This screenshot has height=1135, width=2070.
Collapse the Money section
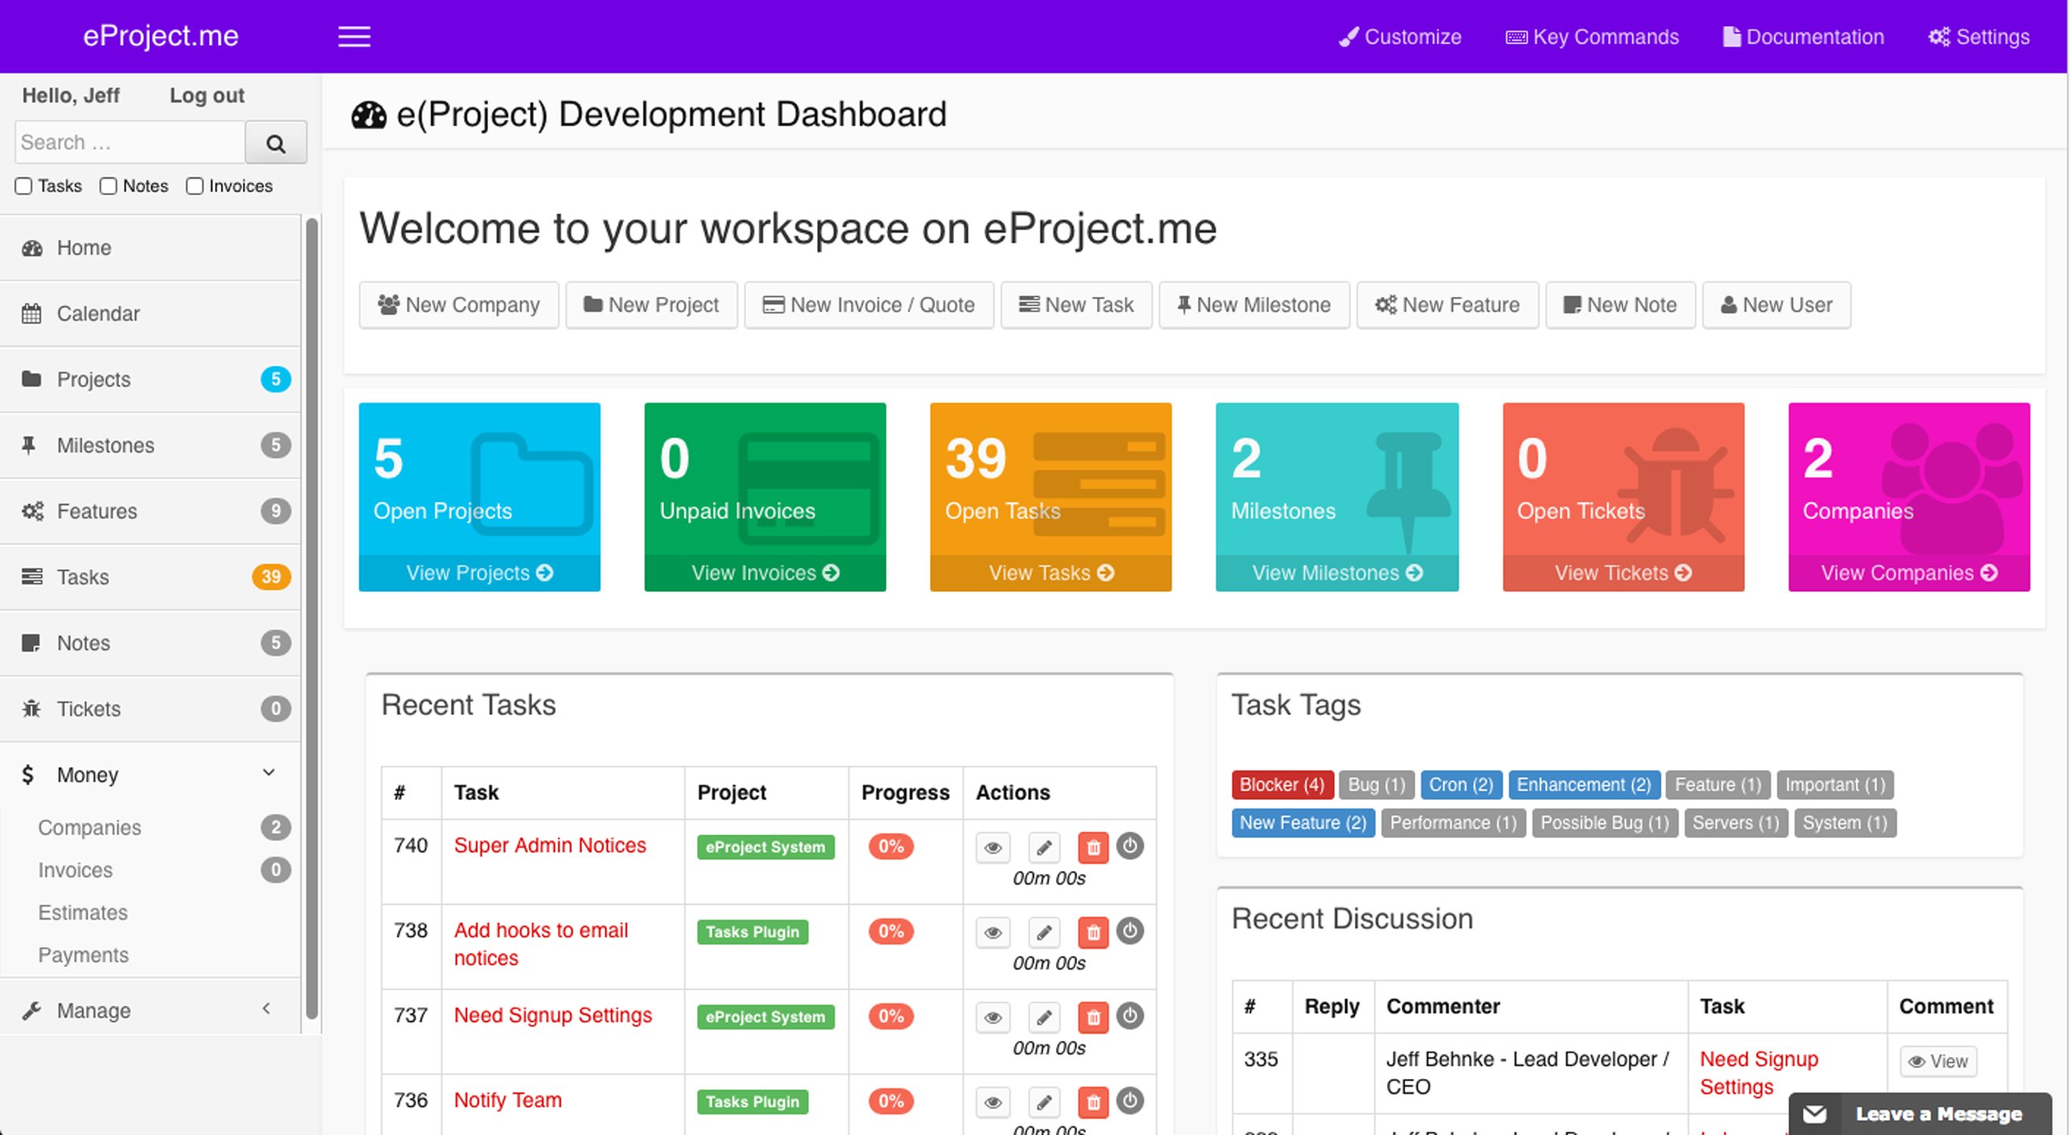click(x=267, y=772)
